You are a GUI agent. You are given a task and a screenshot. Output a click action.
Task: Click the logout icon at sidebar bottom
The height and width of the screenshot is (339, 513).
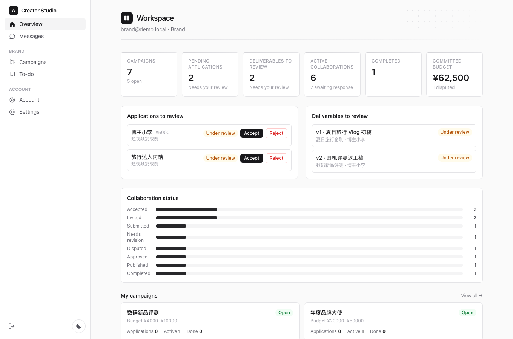[x=12, y=326]
